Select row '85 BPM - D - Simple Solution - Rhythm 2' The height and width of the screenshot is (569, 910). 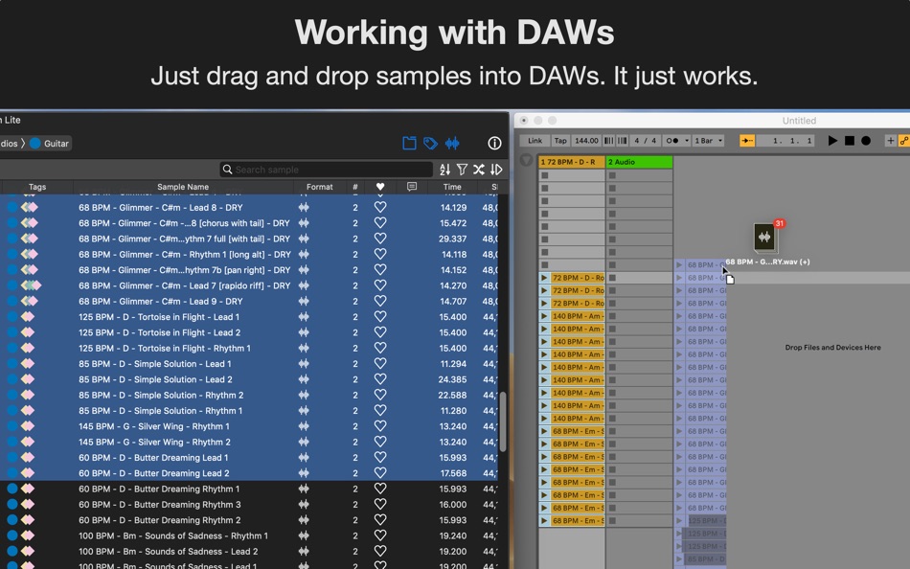250,395
